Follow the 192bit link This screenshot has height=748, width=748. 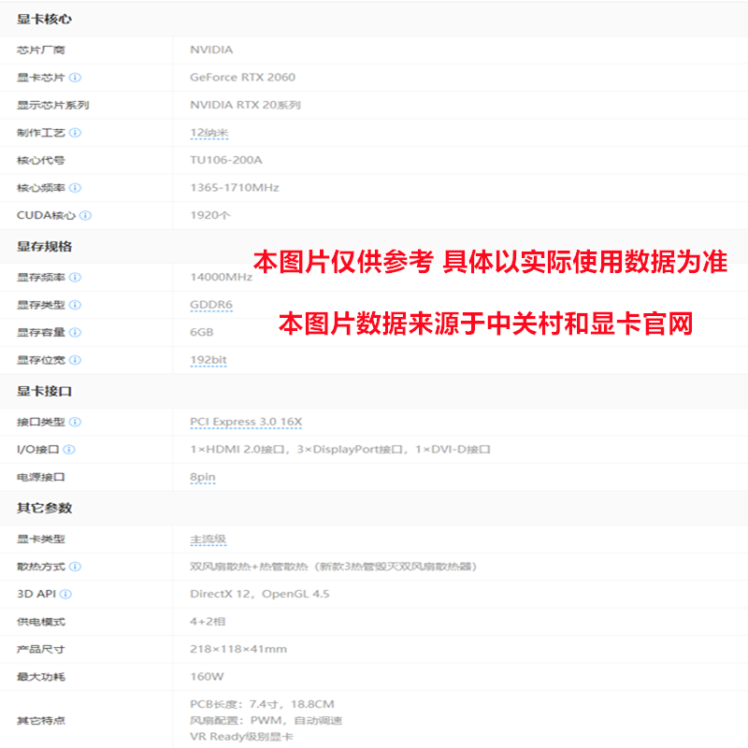(x=209, y=360)
